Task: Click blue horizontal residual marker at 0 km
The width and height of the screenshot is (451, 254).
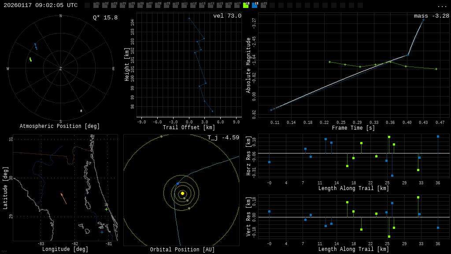Action: tap(269, 162)
